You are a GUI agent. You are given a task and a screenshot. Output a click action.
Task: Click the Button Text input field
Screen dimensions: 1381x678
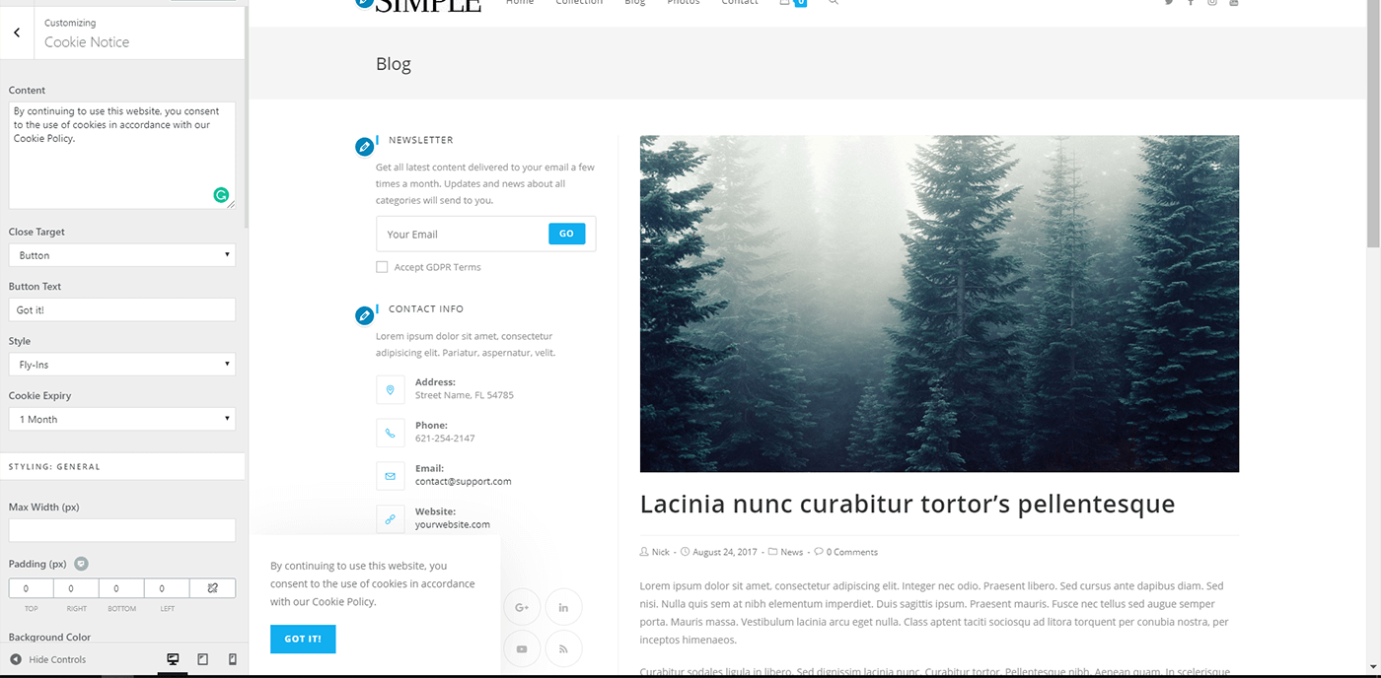pyautogui.click(x=122, y=309)
